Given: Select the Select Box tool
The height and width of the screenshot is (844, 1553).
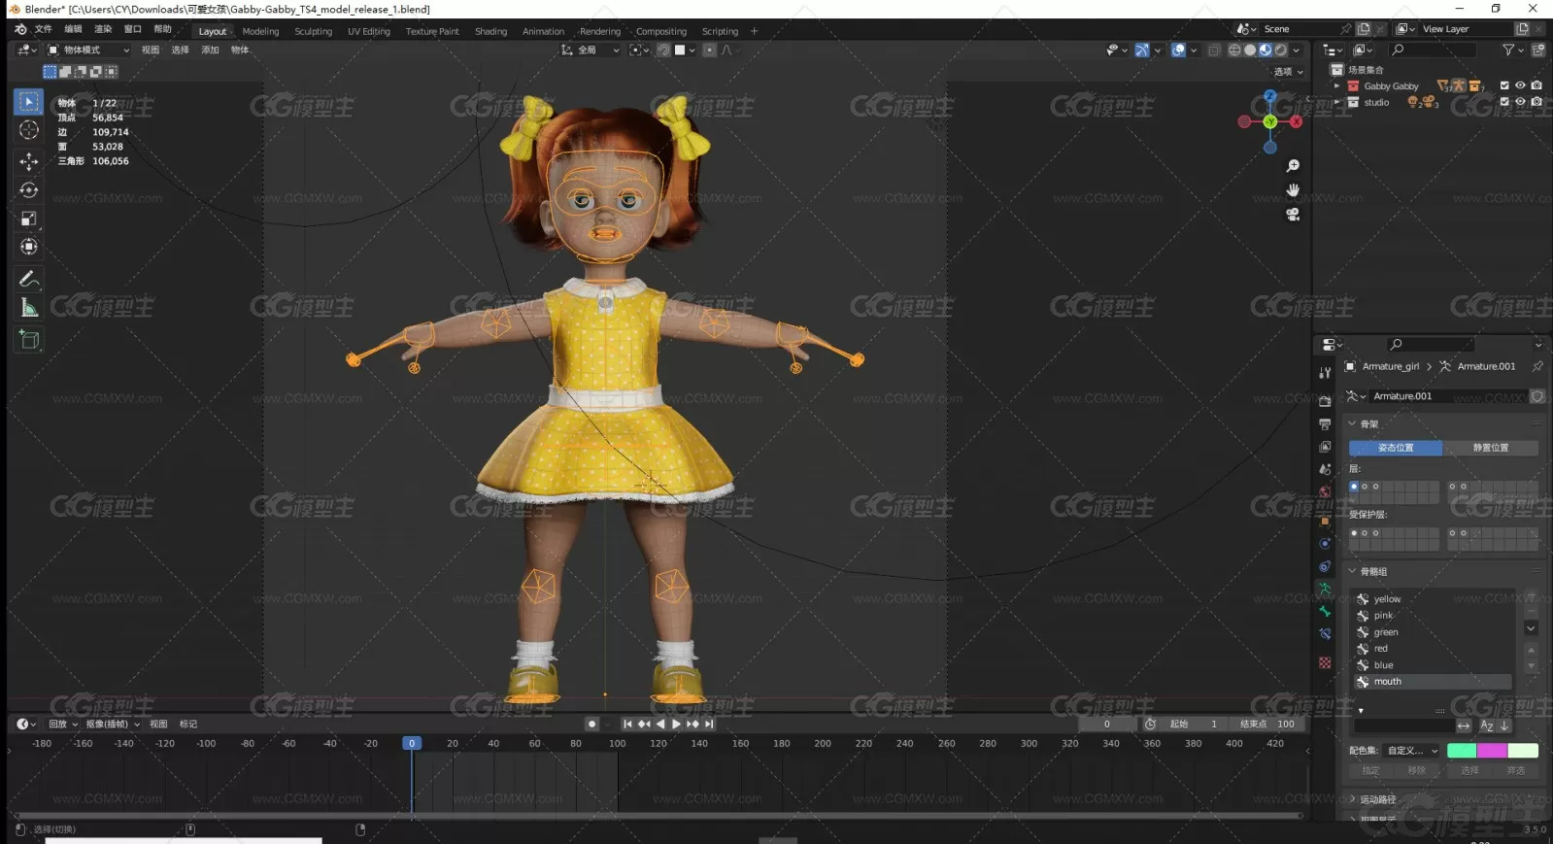Looking at the screenshot, I should 28,101.
